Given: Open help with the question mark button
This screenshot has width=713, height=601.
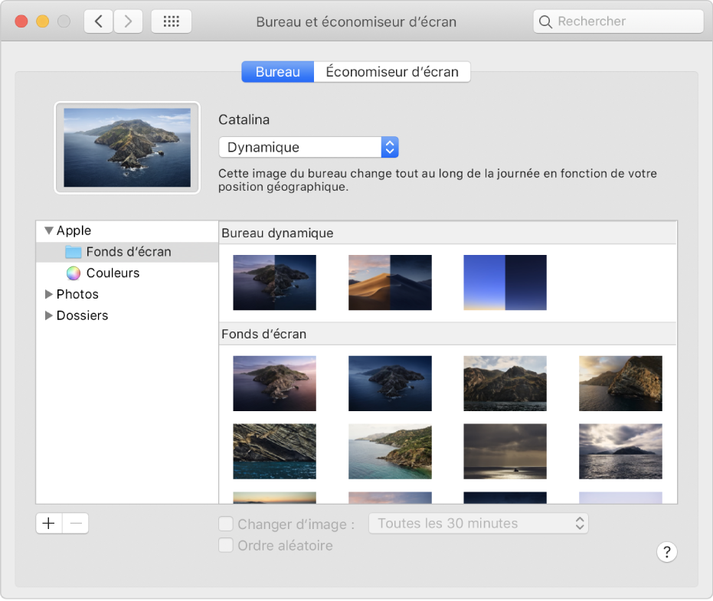Looking at the screenshot, I should pos(666,552).
